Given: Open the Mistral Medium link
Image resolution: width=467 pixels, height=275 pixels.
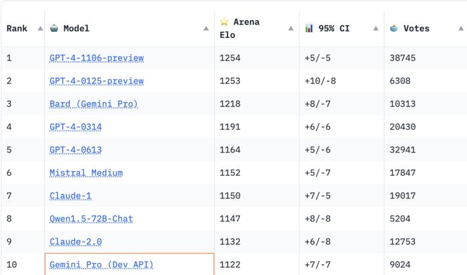Looking at the screenshot, I should (86, 172).
